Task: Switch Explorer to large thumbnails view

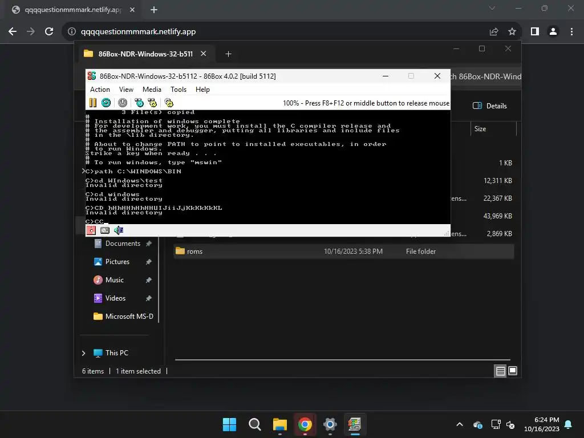Action: [513, 371]
